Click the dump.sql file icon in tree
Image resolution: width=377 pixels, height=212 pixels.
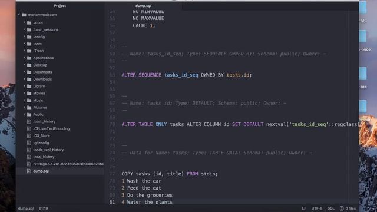[29, 171]
